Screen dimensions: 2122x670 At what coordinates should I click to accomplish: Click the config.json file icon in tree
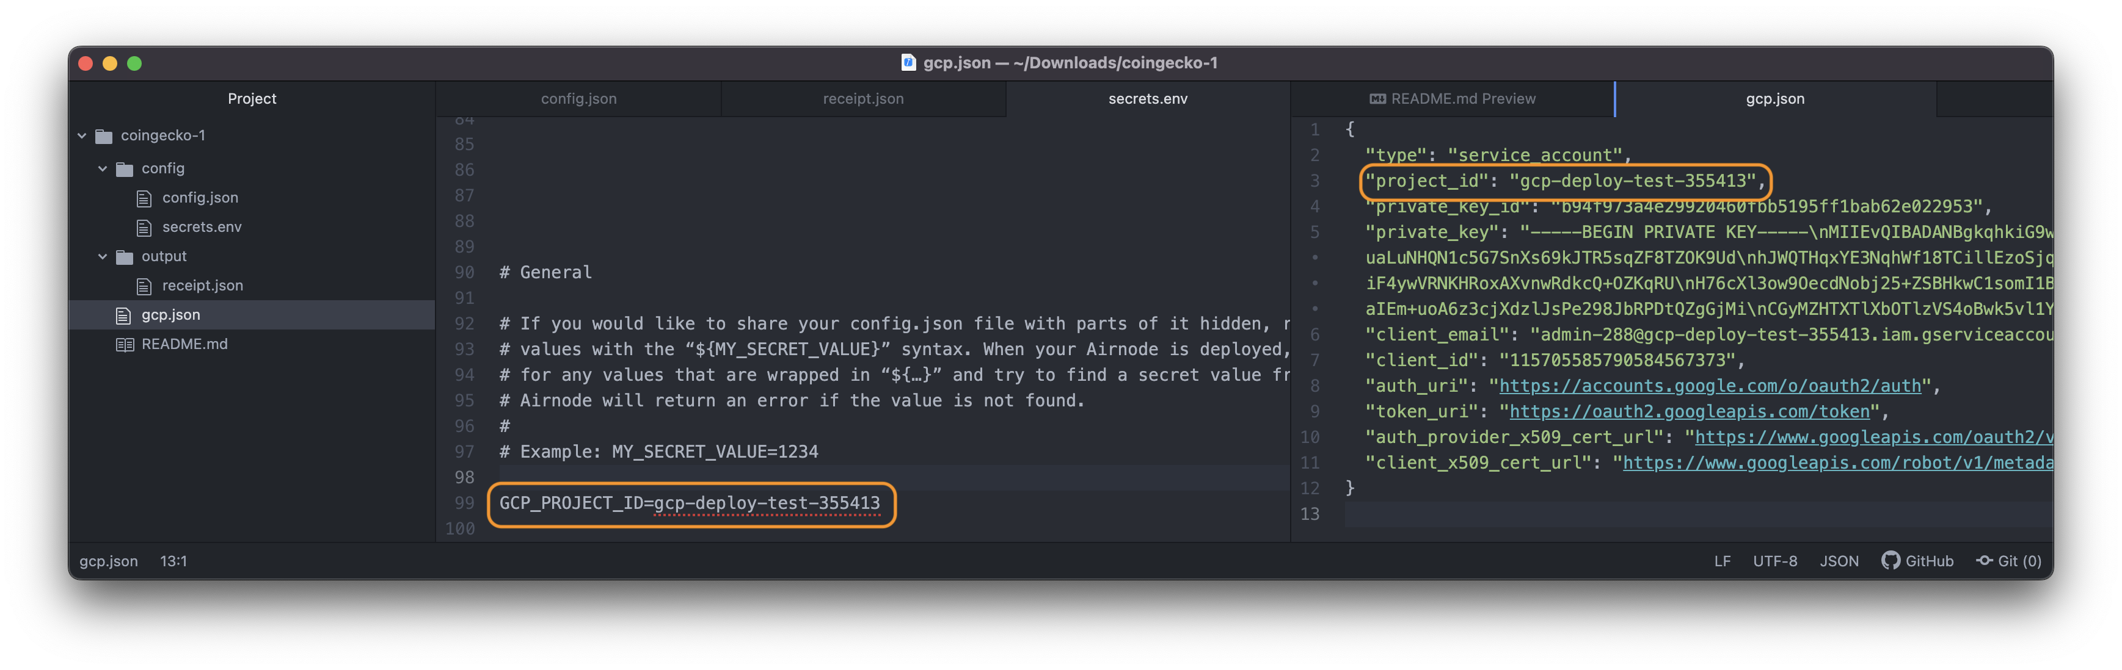coord(144,198)
